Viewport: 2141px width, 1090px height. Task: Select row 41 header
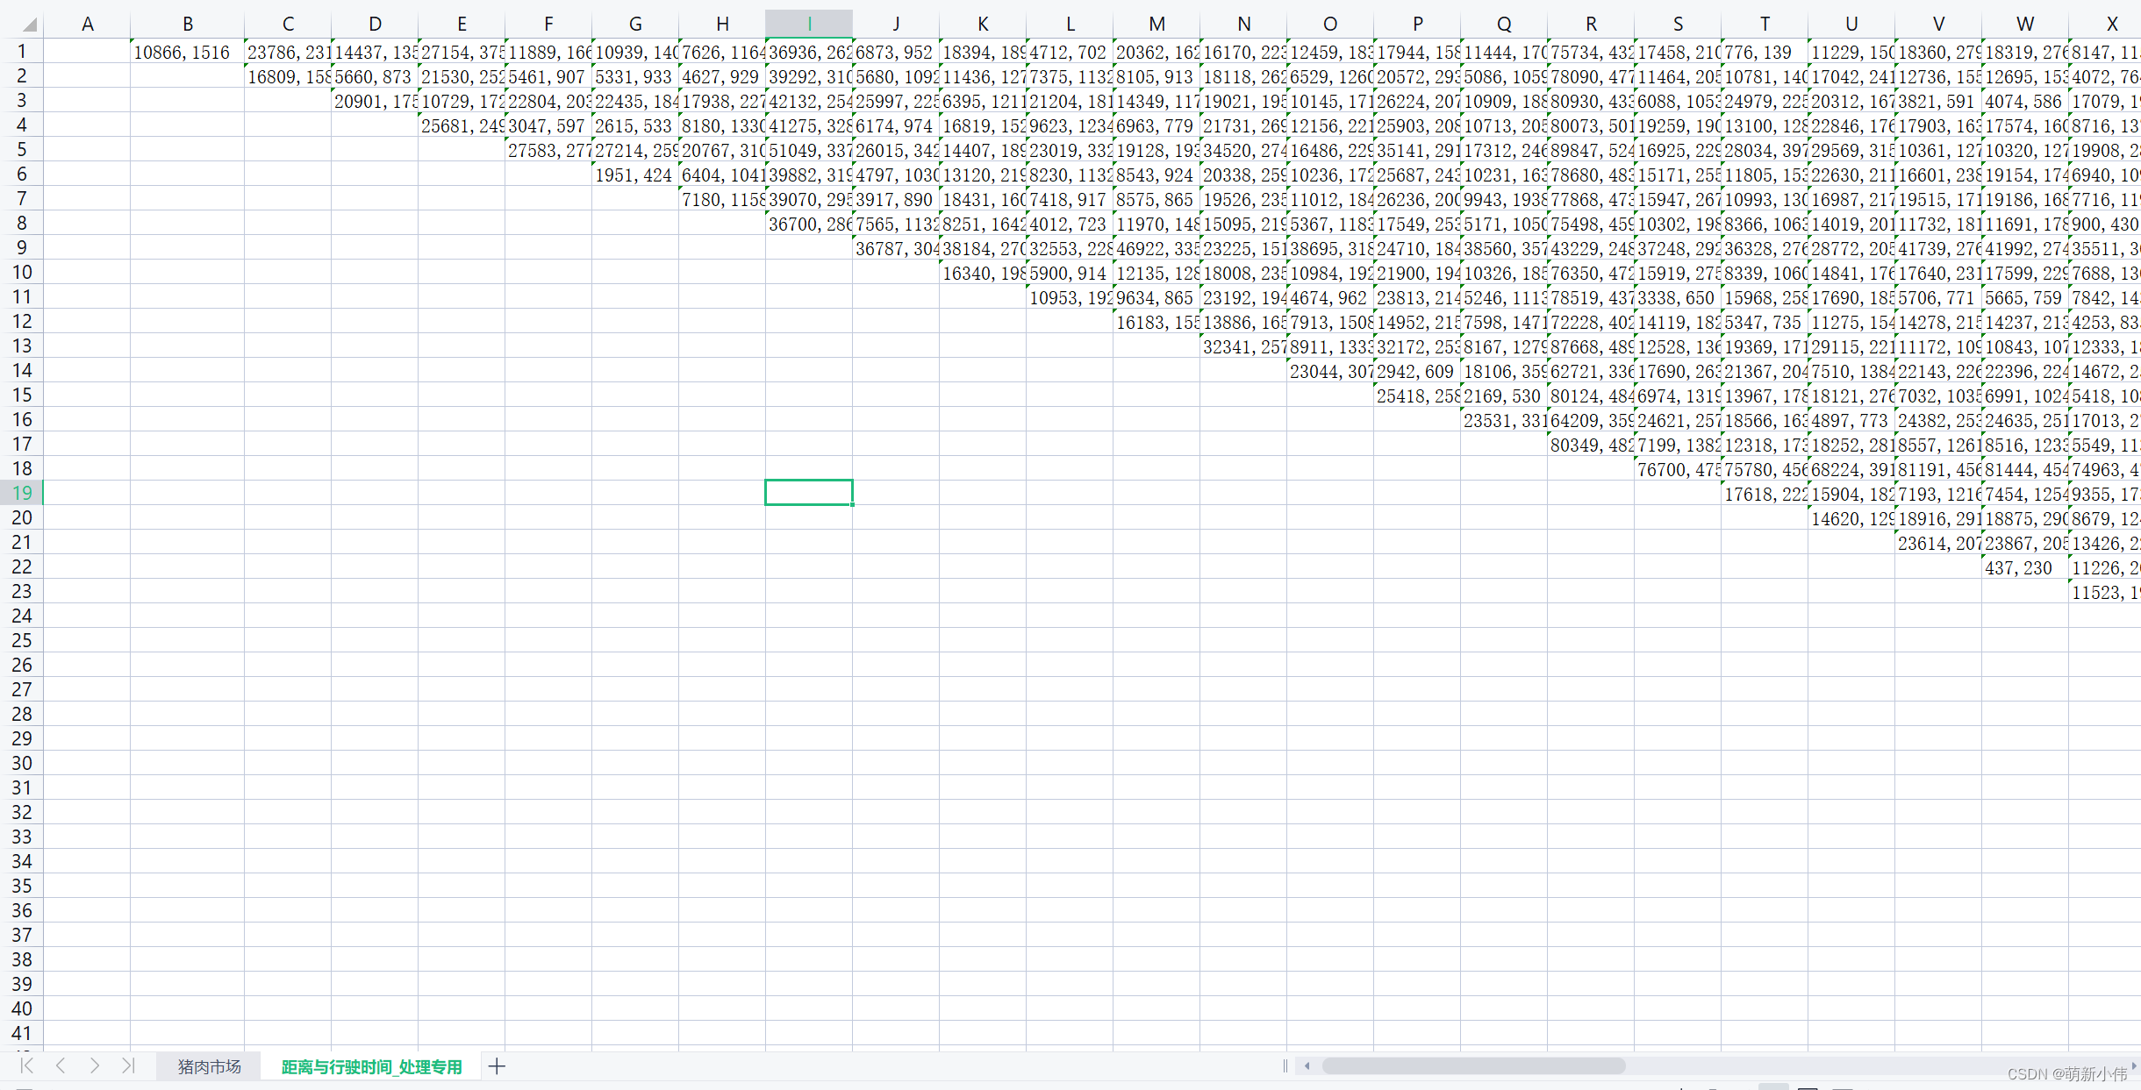click(x=21, y=1033)
